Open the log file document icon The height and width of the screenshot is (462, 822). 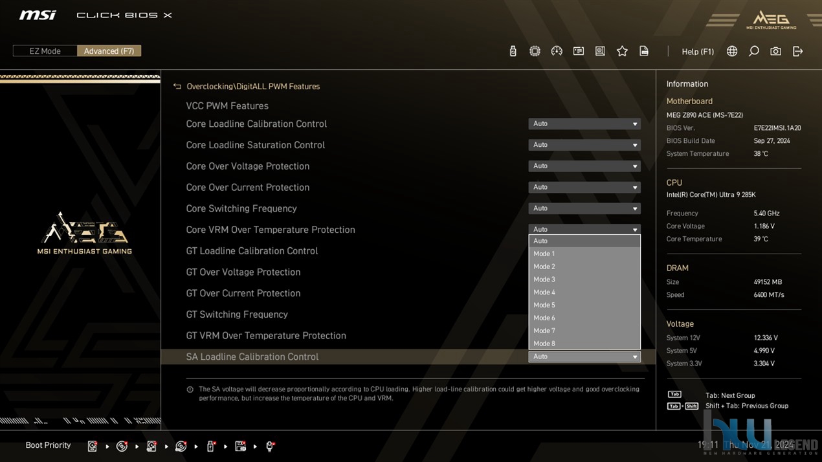click(x=644, y=51)
